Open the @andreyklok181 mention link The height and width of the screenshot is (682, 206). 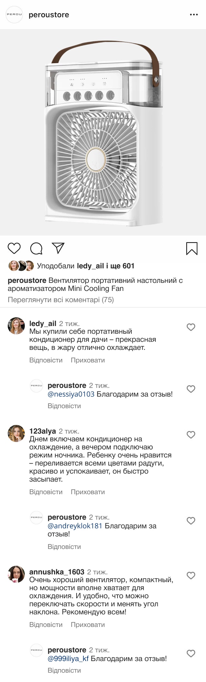point(75,526)
